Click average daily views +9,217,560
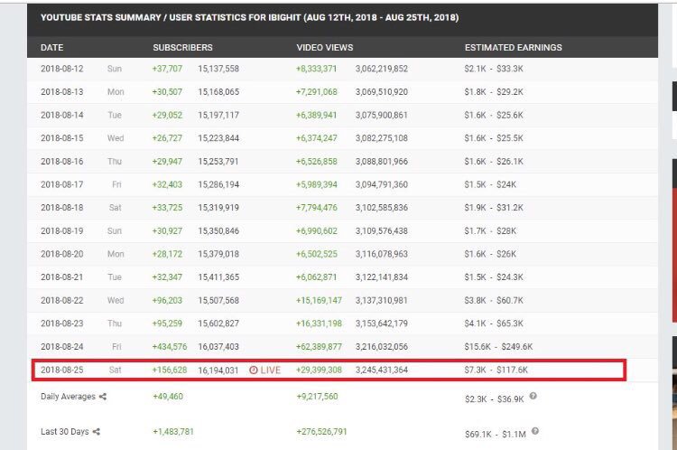 tap(318, 397)
